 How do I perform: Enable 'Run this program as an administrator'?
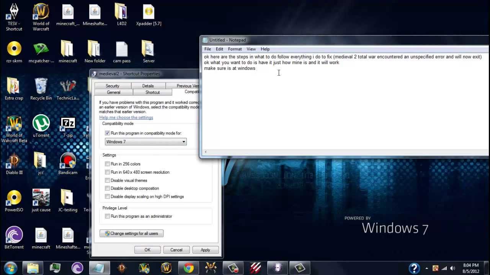pyautogui.click(x=107, y=216)
